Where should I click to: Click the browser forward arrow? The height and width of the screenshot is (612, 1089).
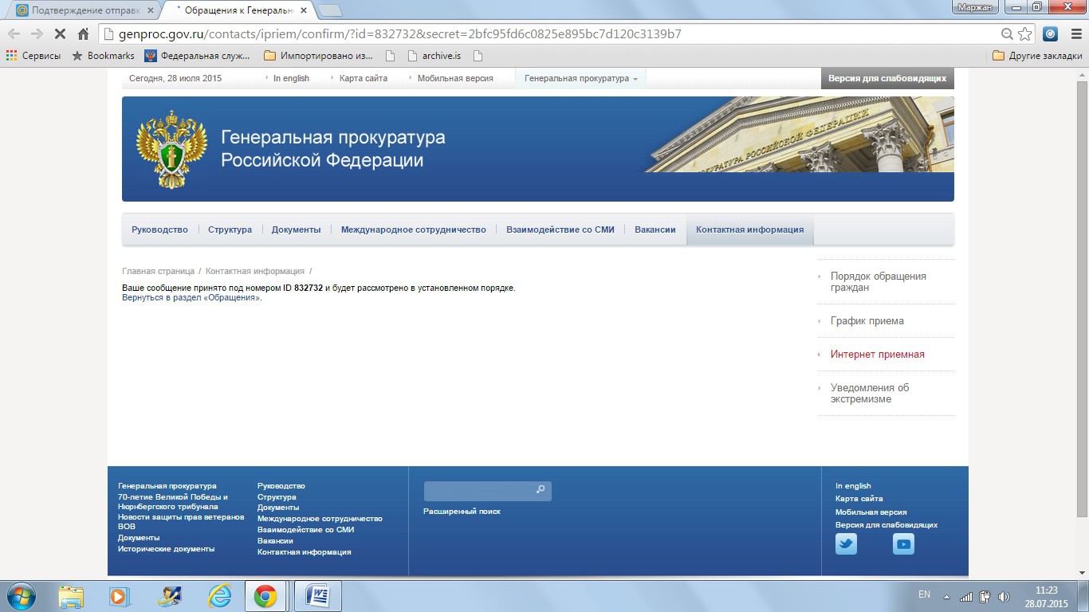point(37,34)
